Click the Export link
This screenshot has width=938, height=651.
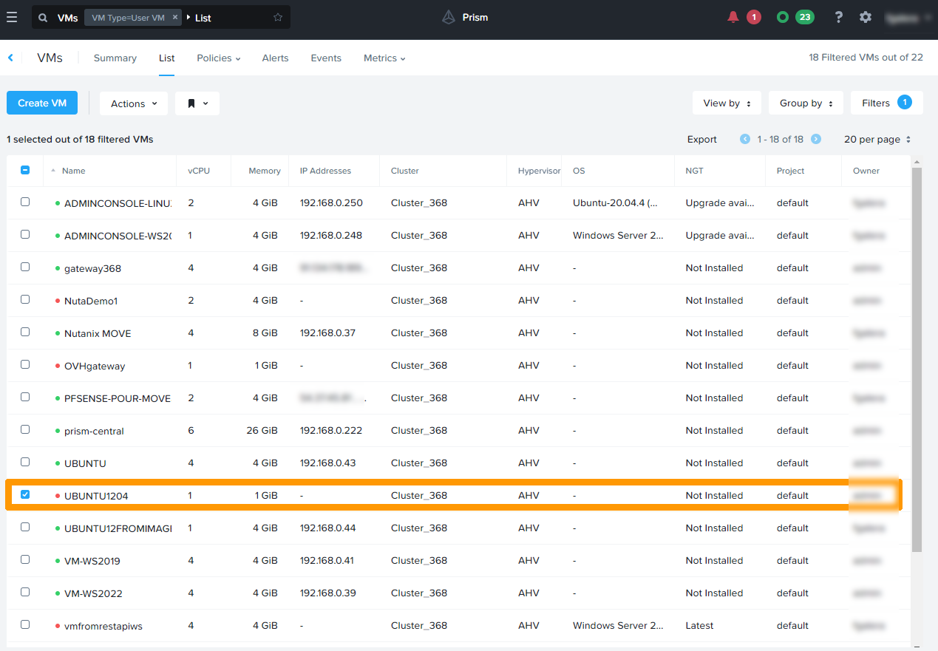[701, 139]
